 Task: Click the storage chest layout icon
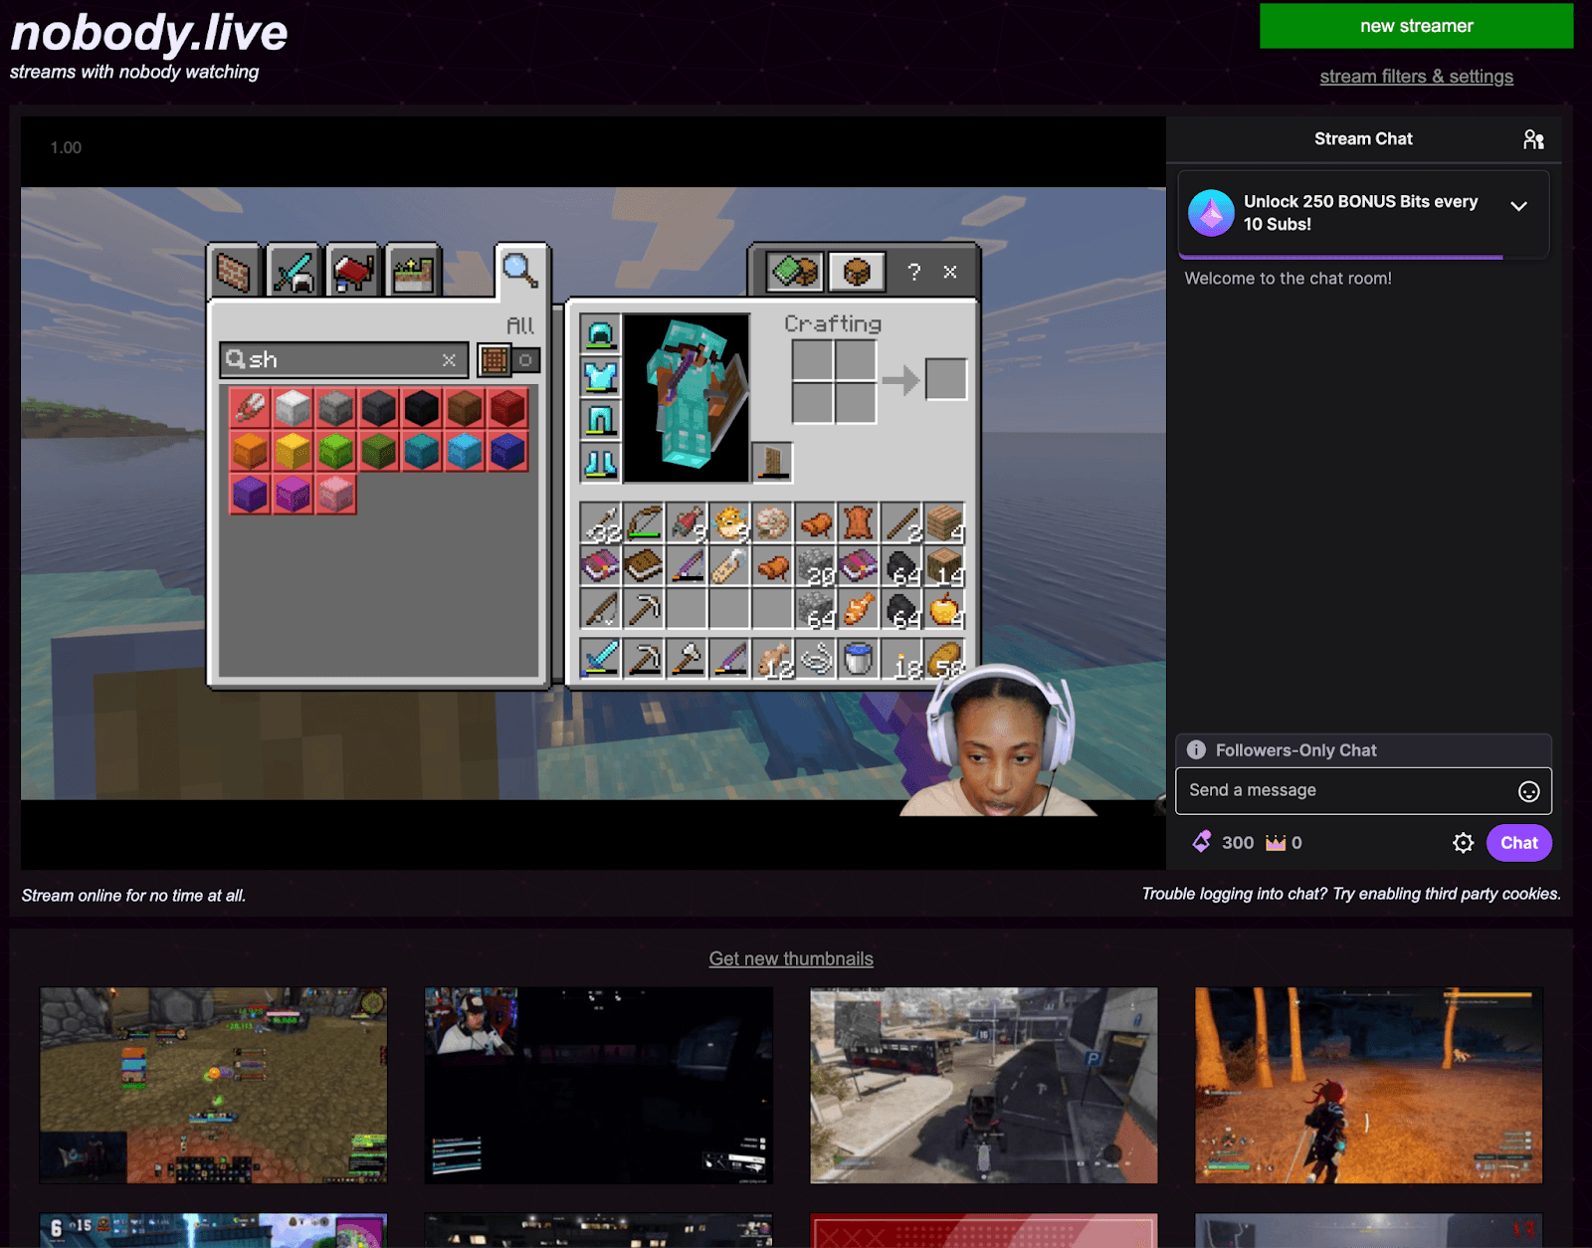coord(857,271)
